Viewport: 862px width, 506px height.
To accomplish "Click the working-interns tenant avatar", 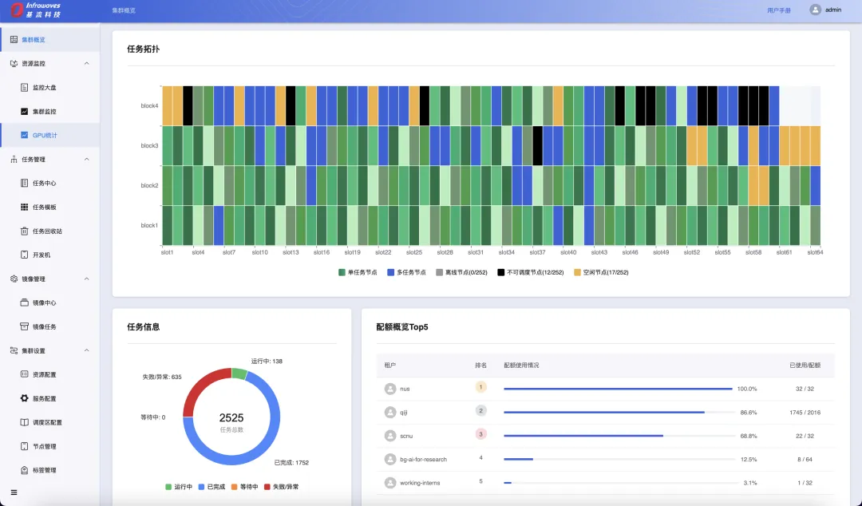I will point(390,483).
